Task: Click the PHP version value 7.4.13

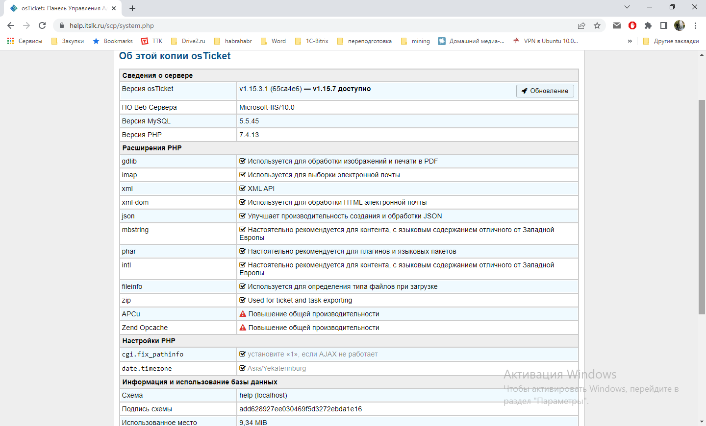Action: click(x=249, y=135)
